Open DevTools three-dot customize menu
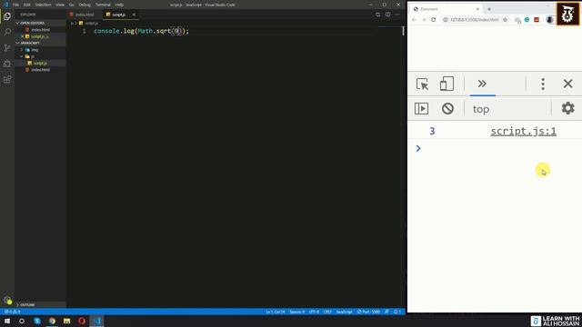Screen dimensions: 582x327 543,84
